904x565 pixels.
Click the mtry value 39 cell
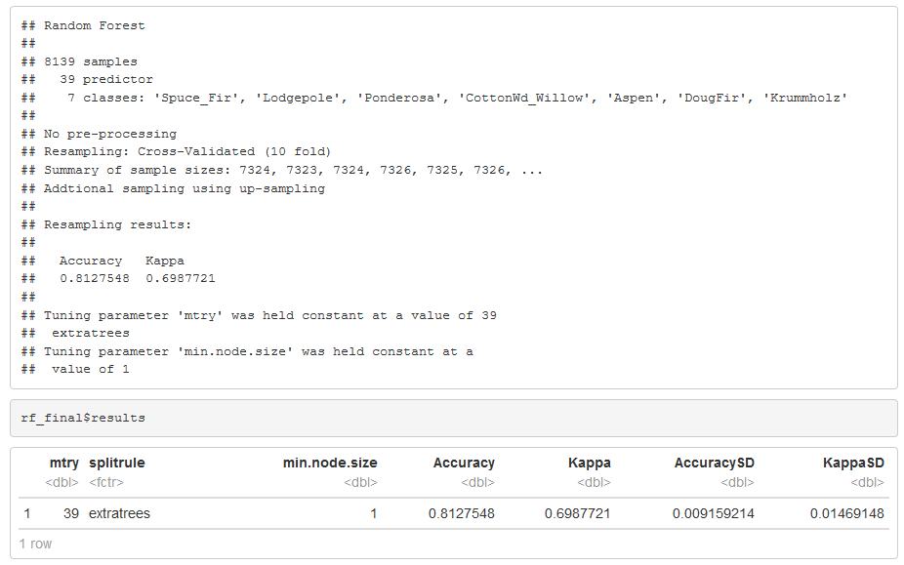click(71, 513)
